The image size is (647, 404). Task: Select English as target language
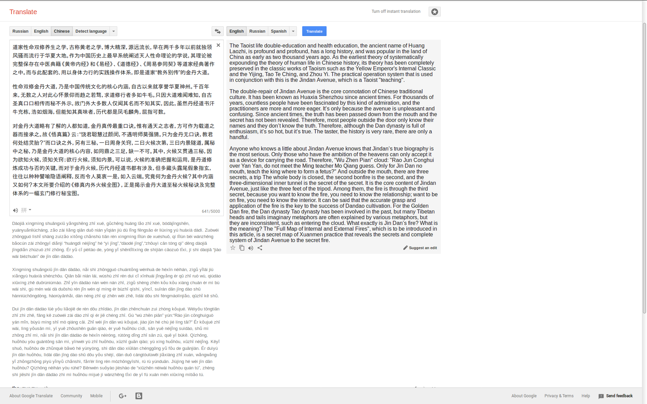pos(237,31)
